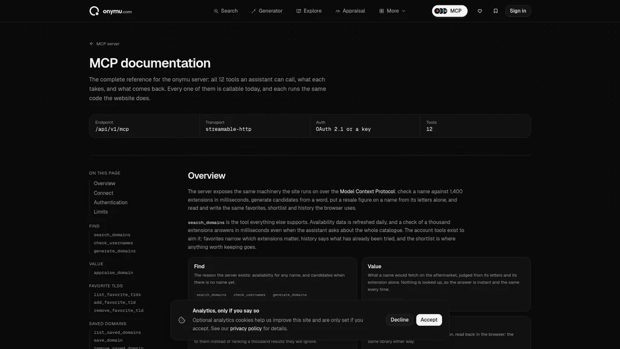Select save_domain in sidebar
Screen dimensions: 620x349
tap(108, 341)
